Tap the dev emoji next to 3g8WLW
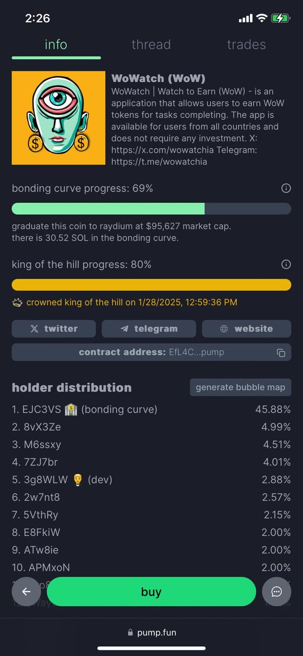The image size is (303, 656). (78, 480)
